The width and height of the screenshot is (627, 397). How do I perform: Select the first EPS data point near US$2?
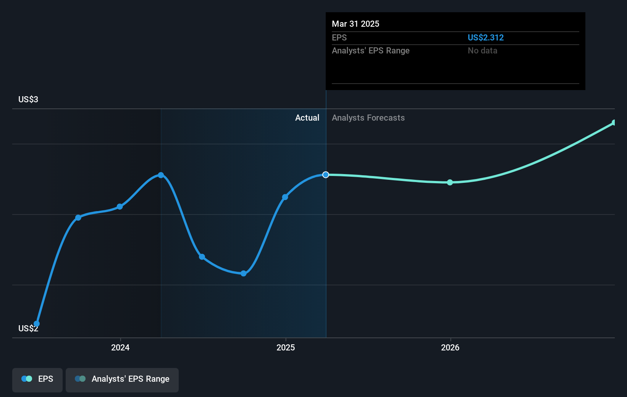point(37,323)
